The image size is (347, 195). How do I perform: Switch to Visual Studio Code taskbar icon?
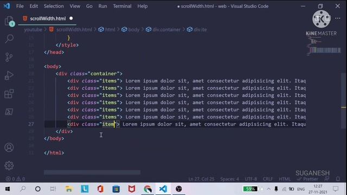coord(163,189)
